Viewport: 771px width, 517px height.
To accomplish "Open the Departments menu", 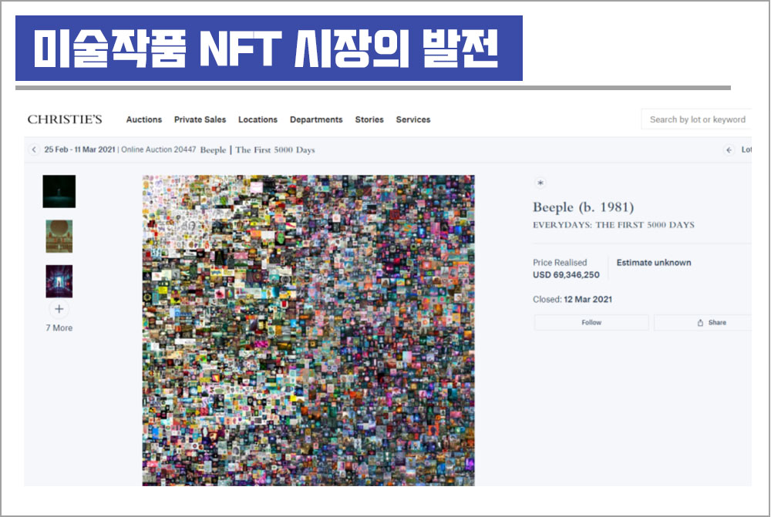I will pos(316,119).
